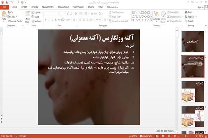Screen dimensions: 208x138
Task: Click spell check icon in status bar
Action: tap(16, 136)
